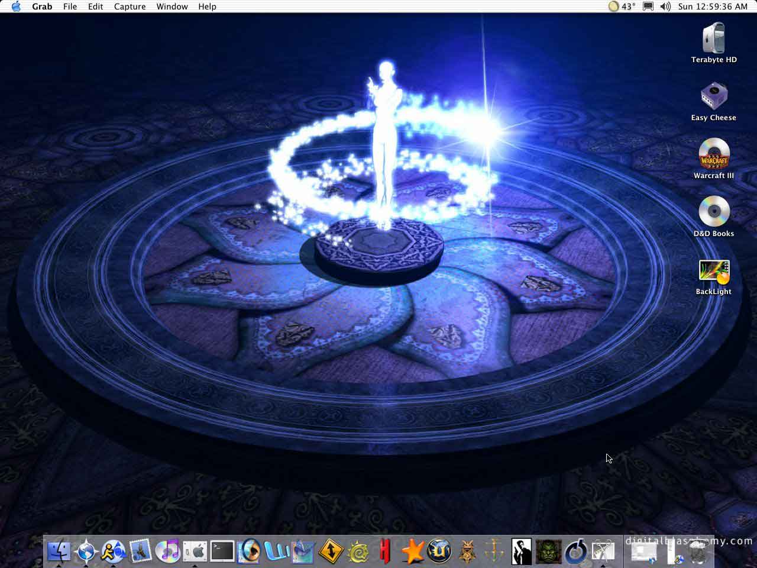The image size is (757, 568).
Task: Open Medal of Honor medal icon
Action: pos(467,551)
